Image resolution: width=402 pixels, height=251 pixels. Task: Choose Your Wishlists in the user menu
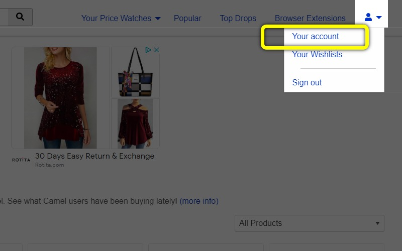click(317, 54)
